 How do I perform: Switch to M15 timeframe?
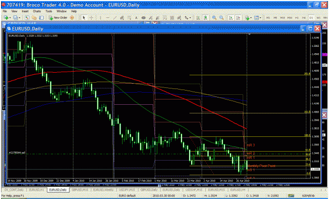click(283, 18)
